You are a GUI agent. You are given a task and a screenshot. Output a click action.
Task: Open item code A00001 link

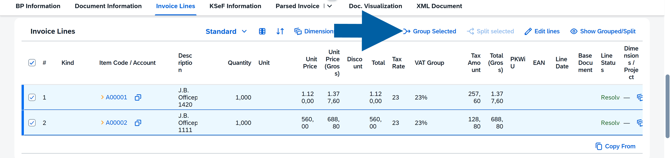click(x=116, y=97)
